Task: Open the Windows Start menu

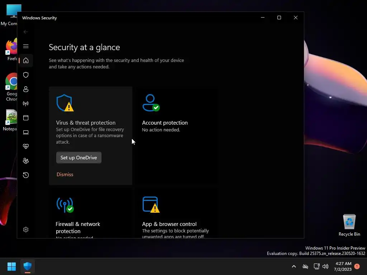Action: (11, 266)
